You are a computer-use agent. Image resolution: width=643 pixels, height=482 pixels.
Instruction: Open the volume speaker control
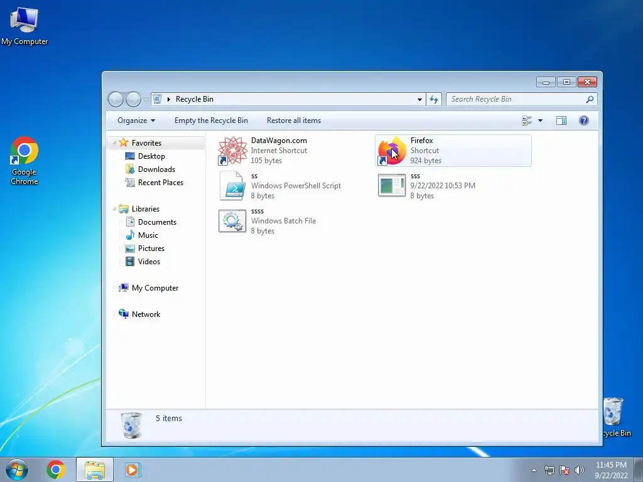tap(580, 470)
